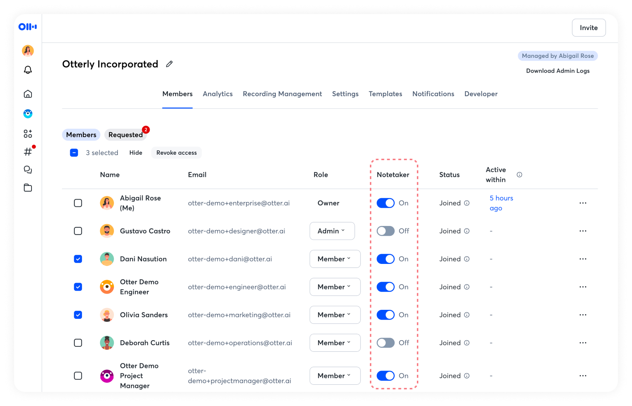The width and height of the screenshot is (632, 406).
Task: Open channels hashtag icon in sidebar
Action: 28,152
